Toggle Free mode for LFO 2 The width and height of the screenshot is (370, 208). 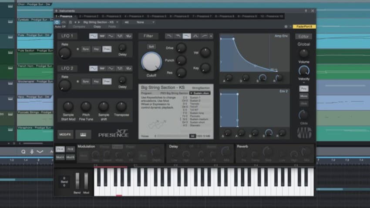pyautogui.click(x=107, y=81)
